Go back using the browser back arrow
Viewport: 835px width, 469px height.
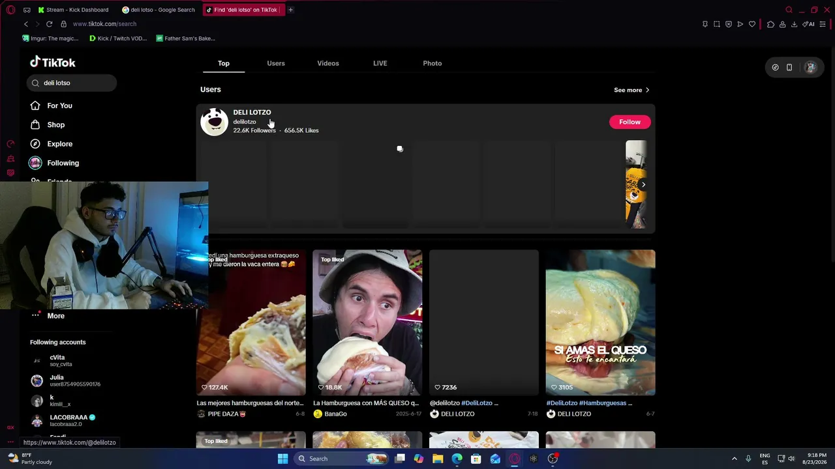(x=26, y=24)
